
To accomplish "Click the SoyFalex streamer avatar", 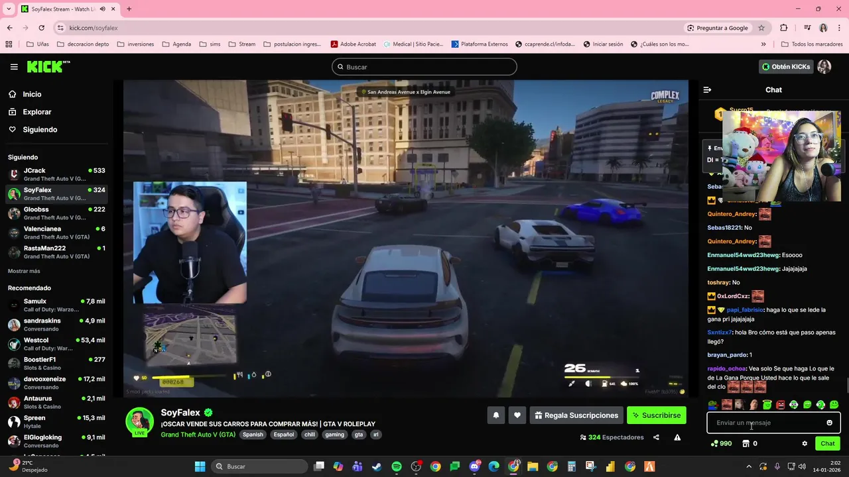I will tap(140, 422).
